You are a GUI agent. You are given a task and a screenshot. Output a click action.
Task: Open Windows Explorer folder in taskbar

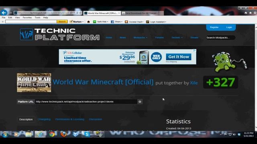29,134
